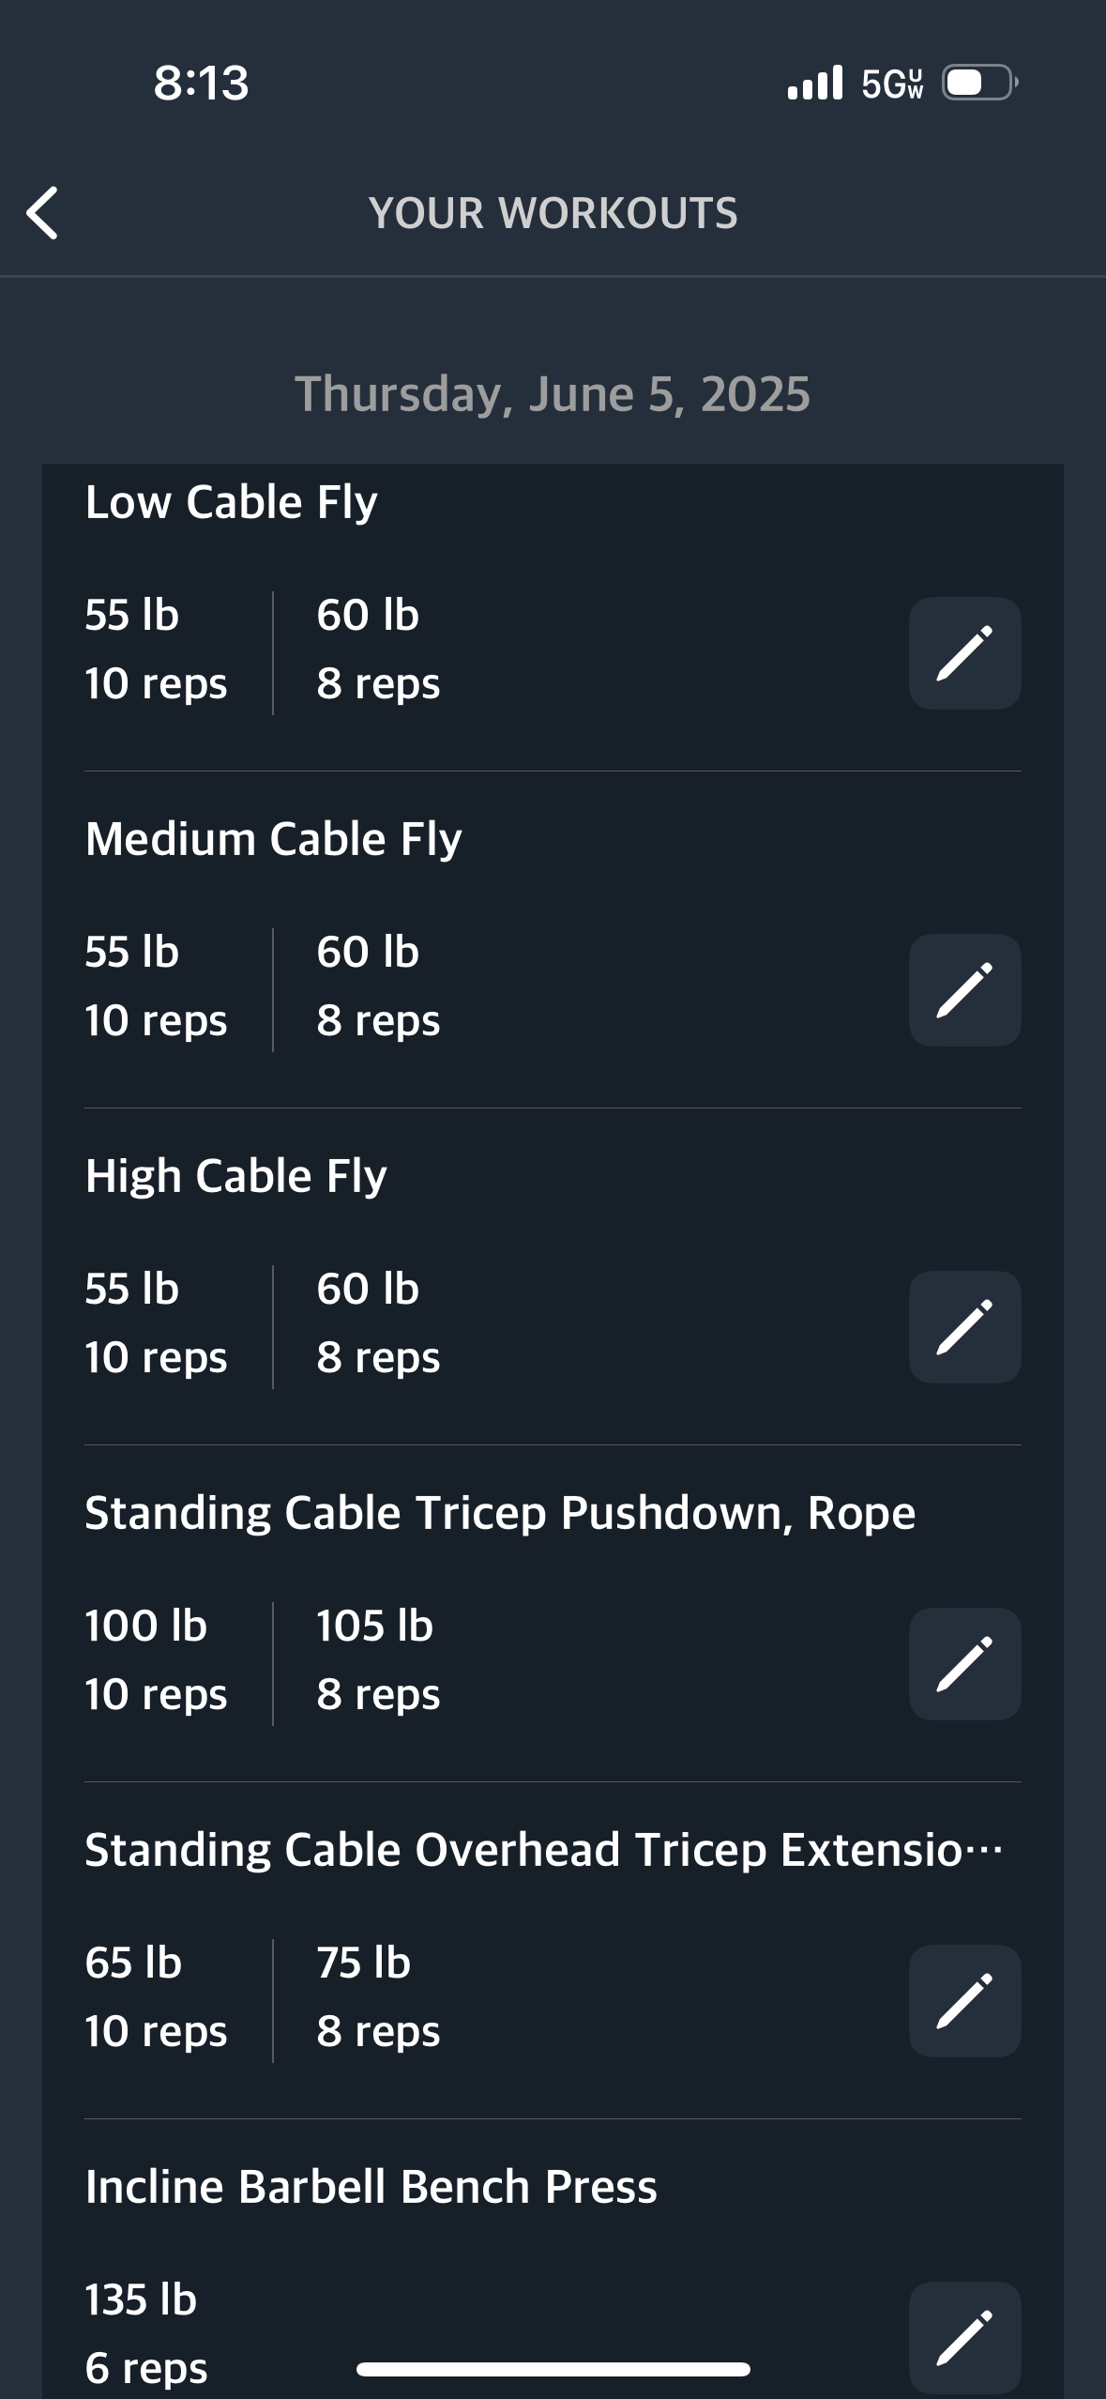Viewport: 1106px width, 2399px height.
Task: Tap the back arrow in the header
Action: point(42,213)
